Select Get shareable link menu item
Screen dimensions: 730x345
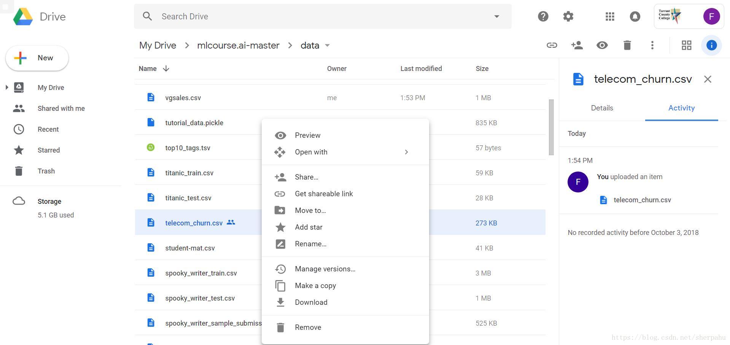(345, 194)
